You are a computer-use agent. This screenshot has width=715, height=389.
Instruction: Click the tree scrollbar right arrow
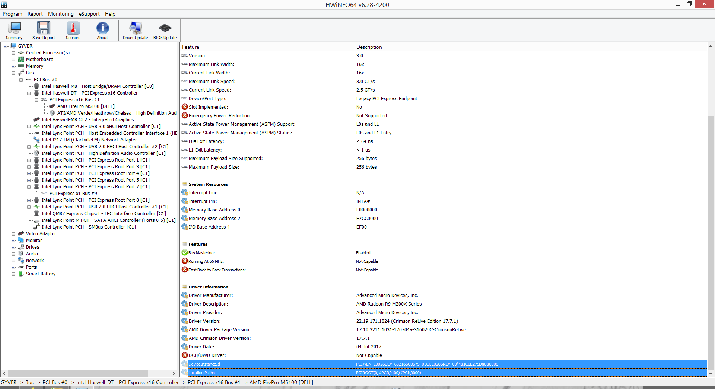click(174, 373)
